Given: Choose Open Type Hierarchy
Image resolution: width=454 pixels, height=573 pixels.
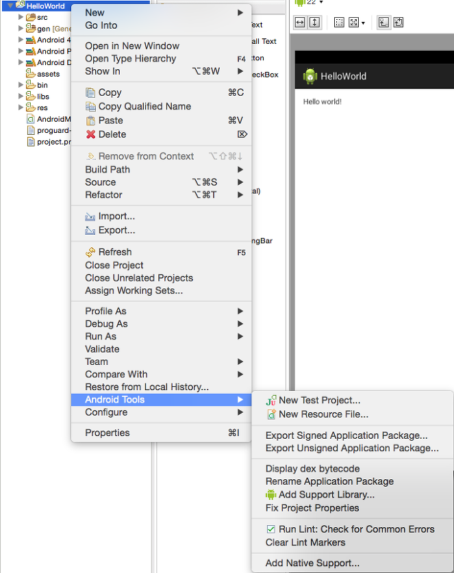Looking at the screenshot, I should coord(161,58).
